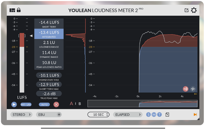Click the orange skip-to-end icon

click(x=195, y=114)
